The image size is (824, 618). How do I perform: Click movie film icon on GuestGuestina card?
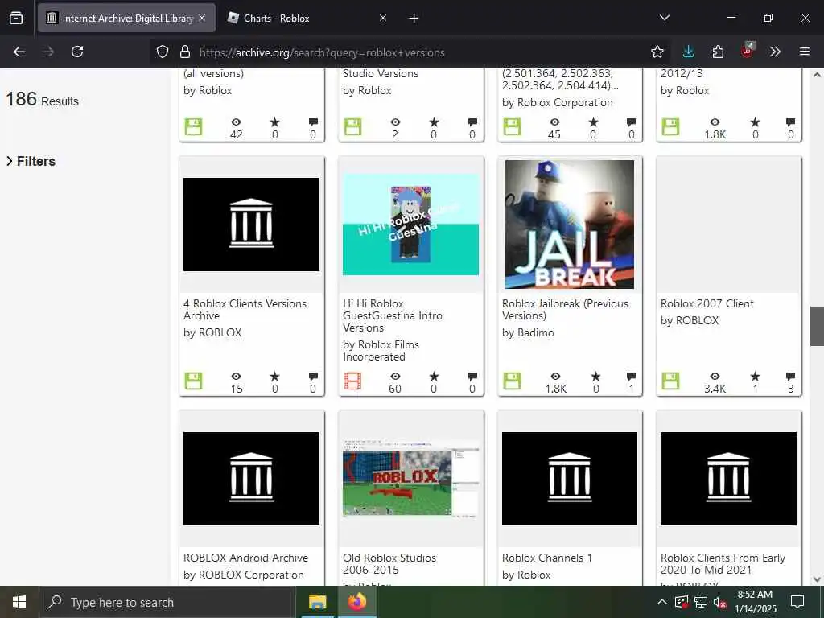coord(352,381)
